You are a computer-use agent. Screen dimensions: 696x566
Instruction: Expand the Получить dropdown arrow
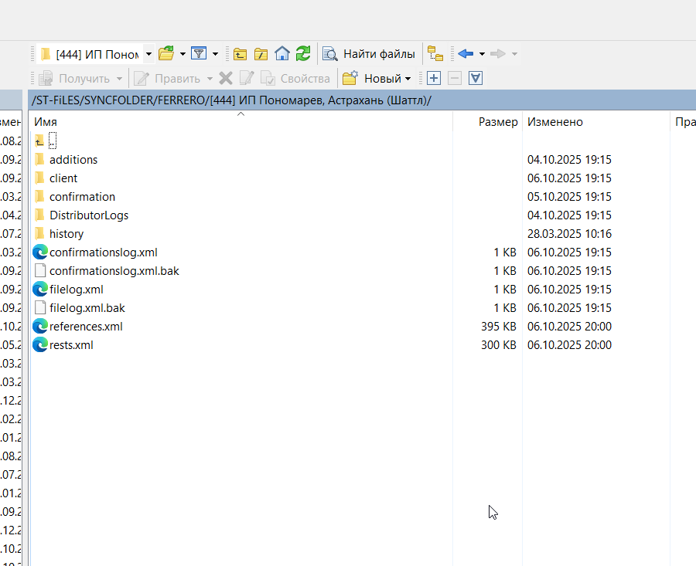(119, 79)
